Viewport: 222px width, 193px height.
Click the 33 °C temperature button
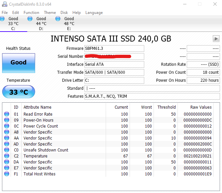pyautogui.click(x=19, y=92)
